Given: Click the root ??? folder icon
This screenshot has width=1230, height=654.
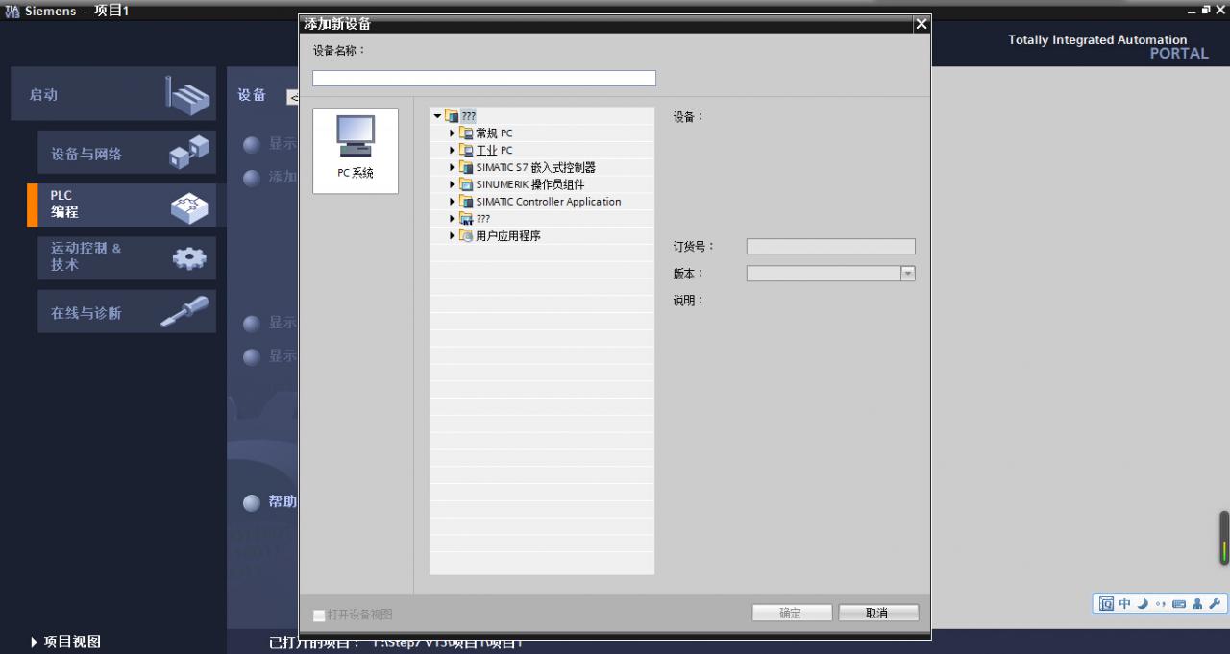Looking at the screenshot, I should pyautogui.click(x=452, y=116).
